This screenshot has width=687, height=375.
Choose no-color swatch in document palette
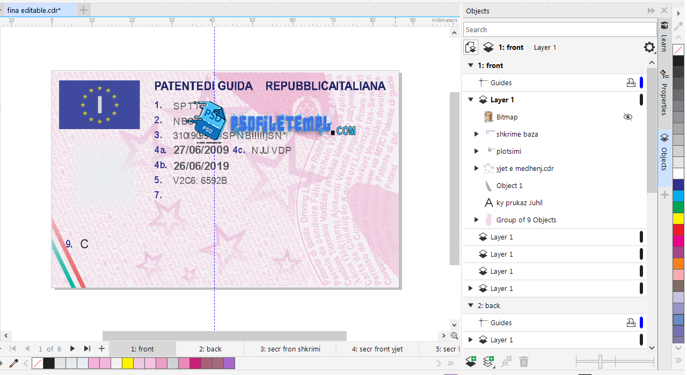38,363
